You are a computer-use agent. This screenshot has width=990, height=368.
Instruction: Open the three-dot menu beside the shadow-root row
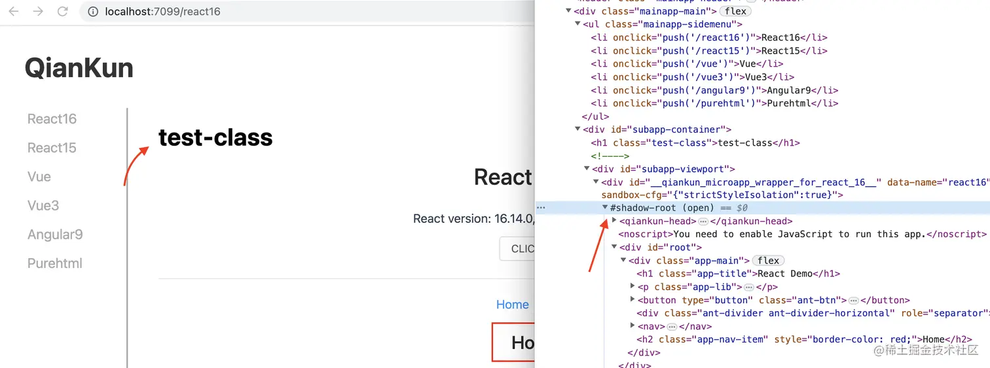(x=541, y=208)
